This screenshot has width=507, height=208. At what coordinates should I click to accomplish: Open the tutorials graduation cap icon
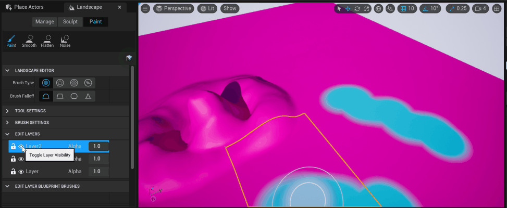pyautogui.click(x=129, y=58)
